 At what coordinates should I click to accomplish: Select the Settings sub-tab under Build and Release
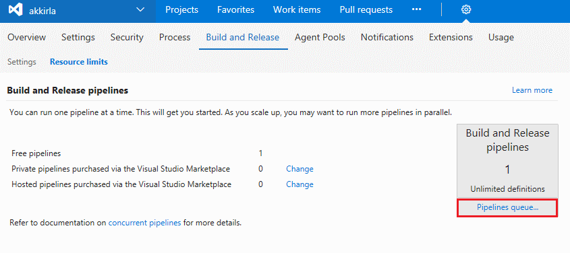coord(22,62)
